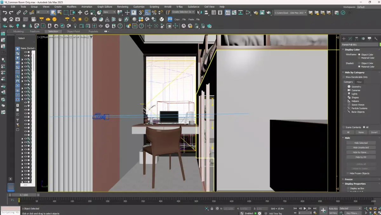The image size is (381, 215).
Task: Open the Graph Editors menu
Action: click(x=105, y=7)
